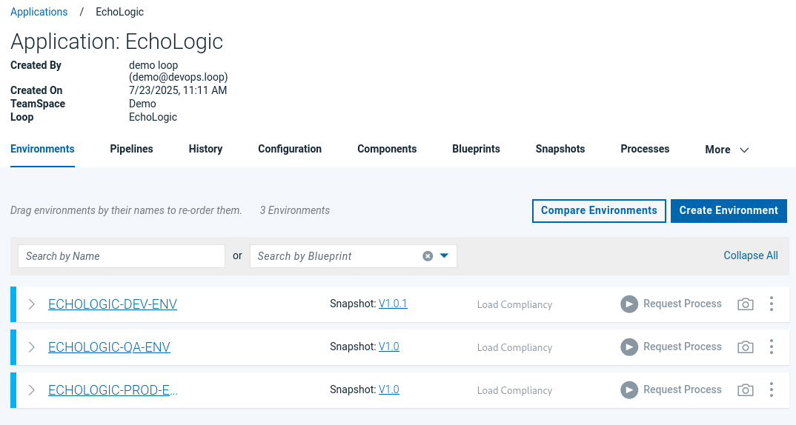Image resolution: width=796 pixels, height=425 pixels.
Task: Click the 'Application: EchoLogic' heading
Action: (117, 41)
